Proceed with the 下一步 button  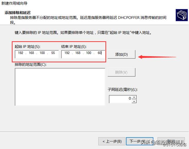140,141
